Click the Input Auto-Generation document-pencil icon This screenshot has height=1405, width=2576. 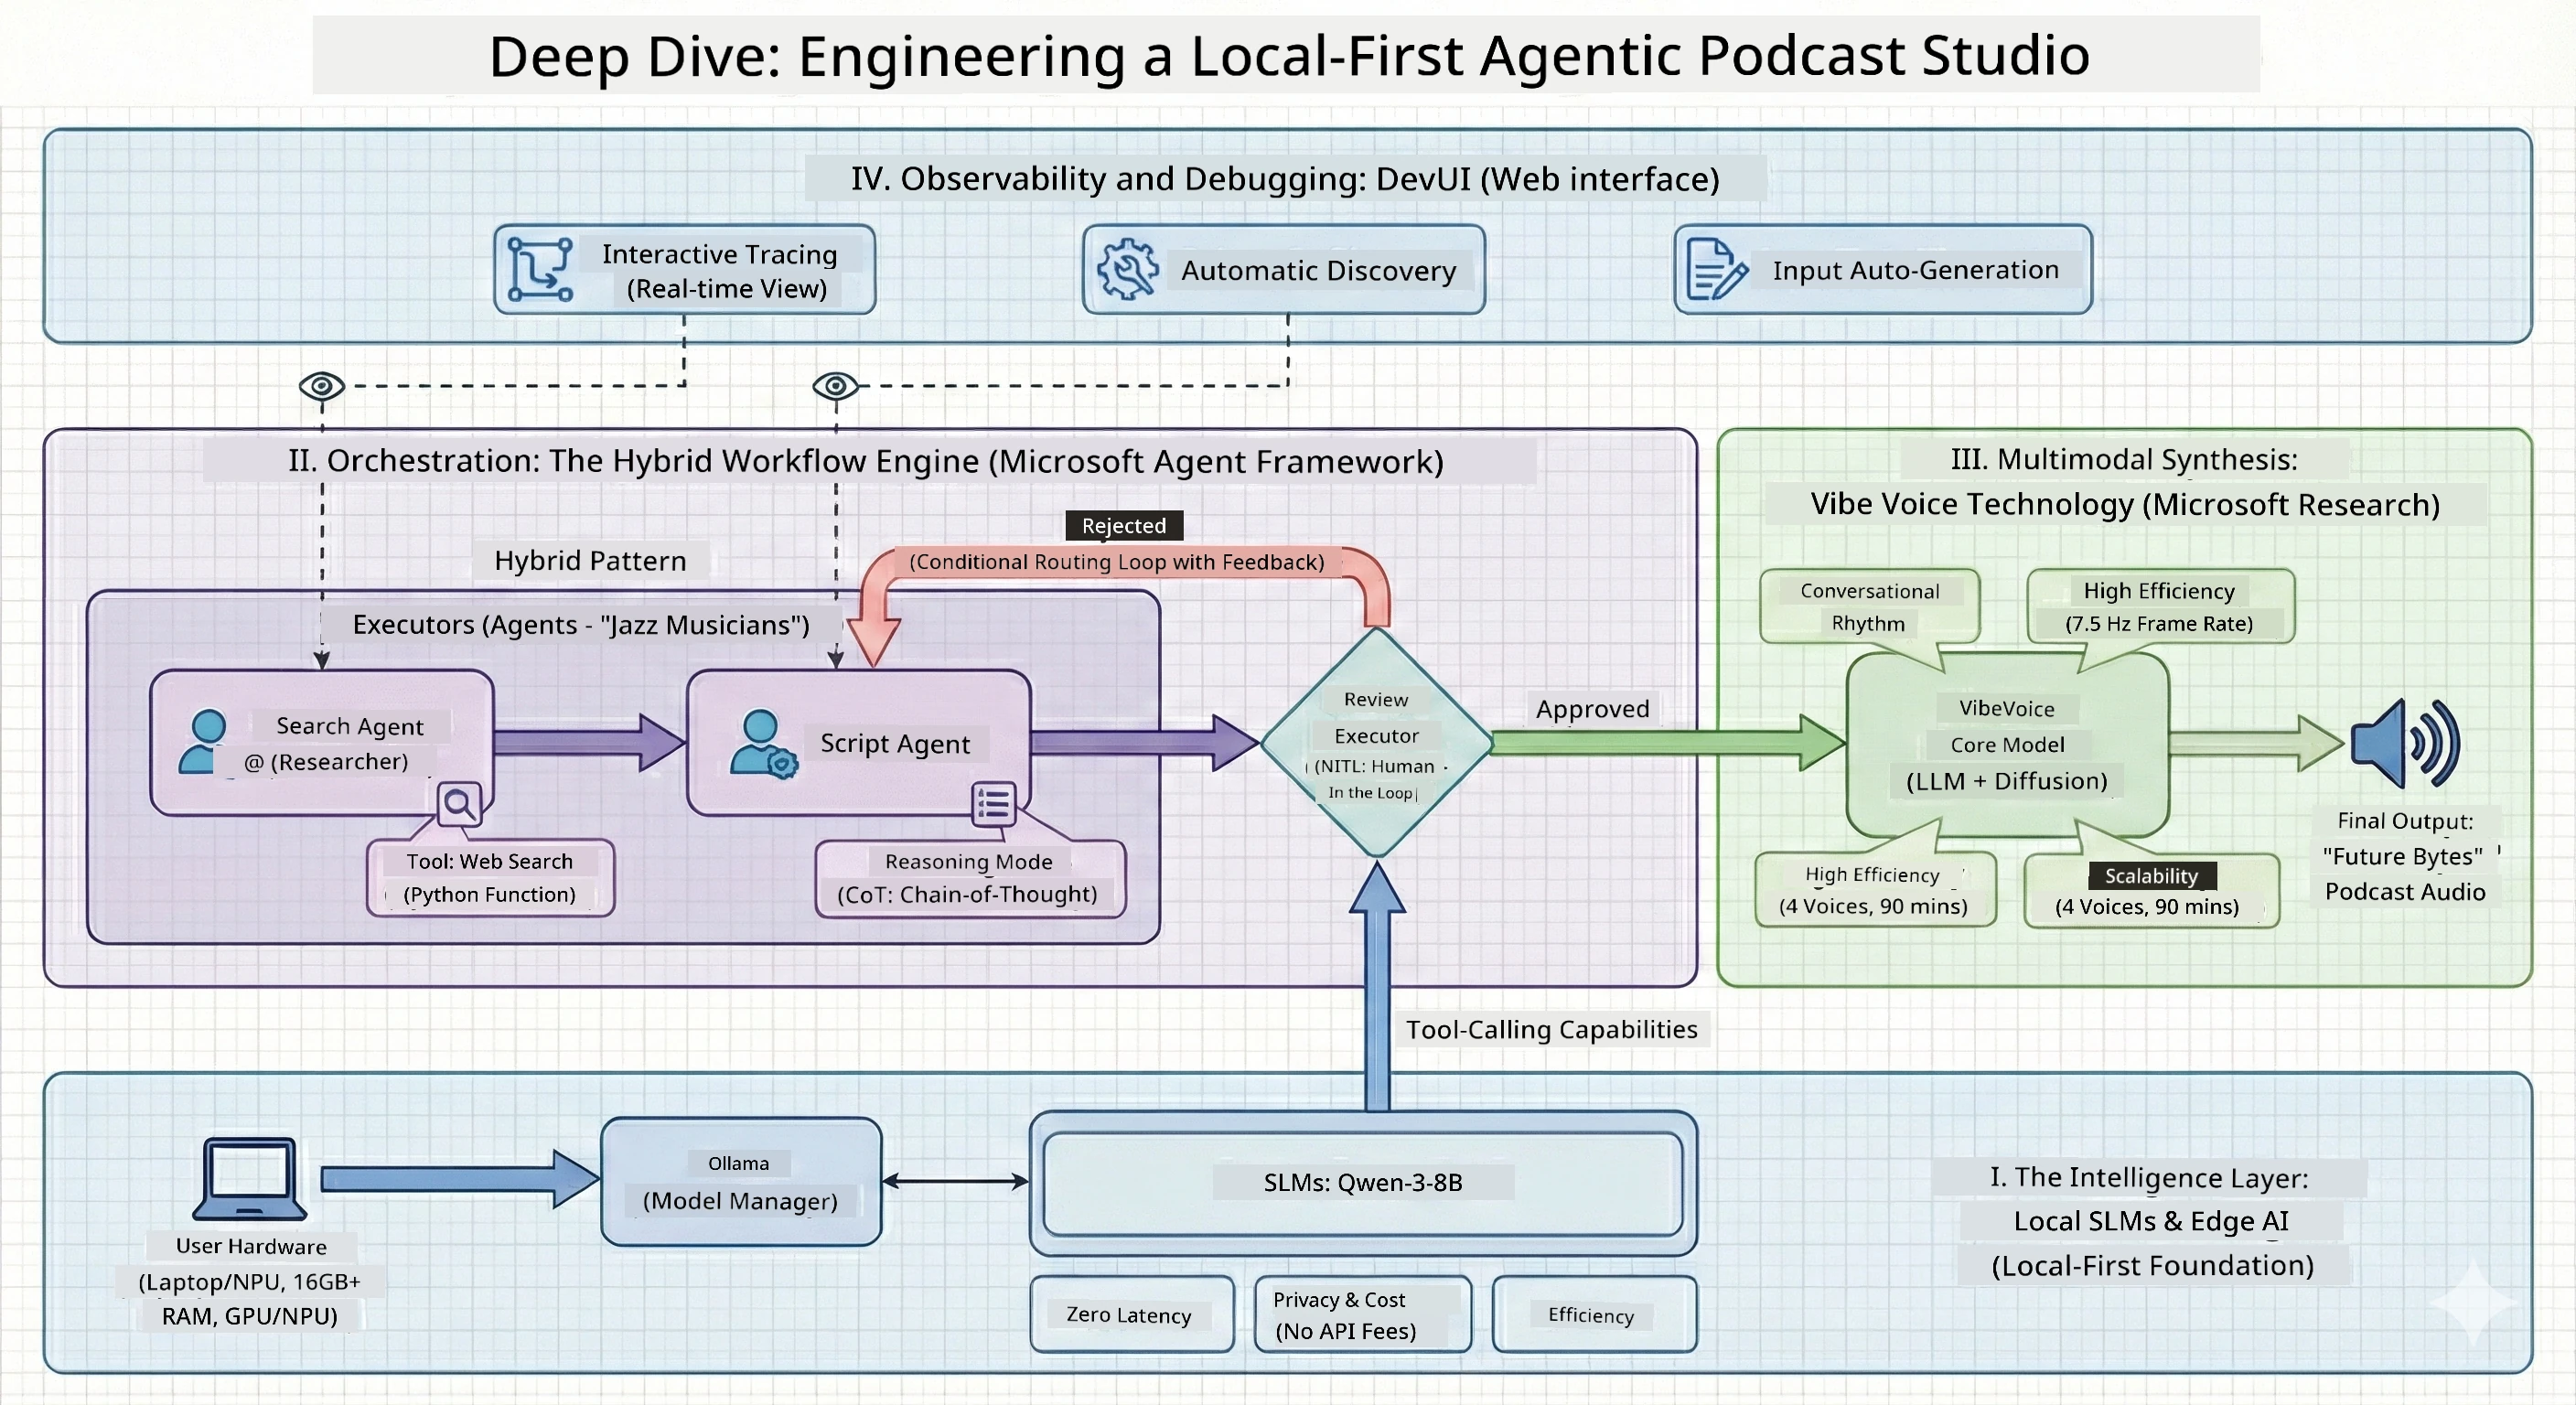(x=1717, y=269)
